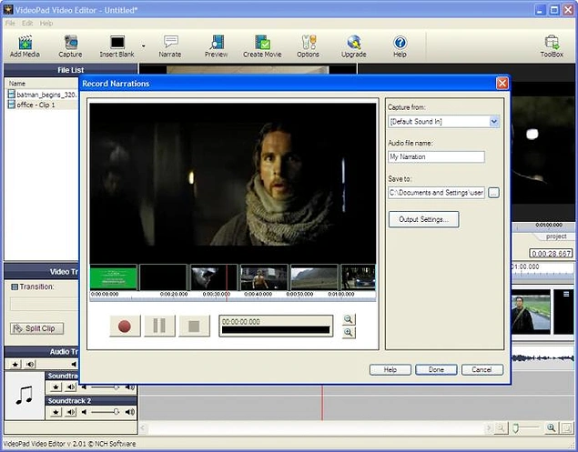Screen dimensions: 578x452
Task: Click the Name column header
Action: (17, 84)
